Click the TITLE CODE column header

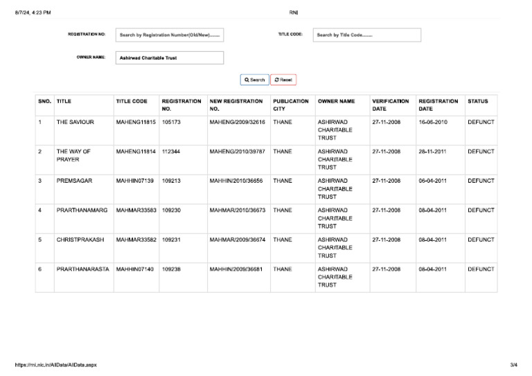132,101
